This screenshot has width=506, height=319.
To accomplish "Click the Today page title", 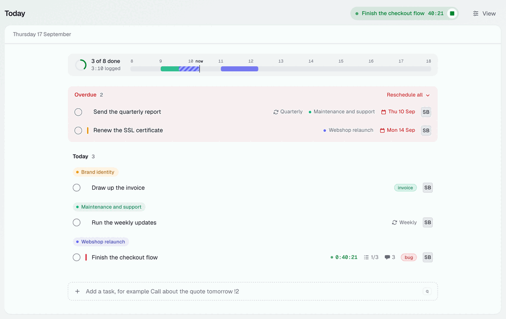I will (15, 13).
